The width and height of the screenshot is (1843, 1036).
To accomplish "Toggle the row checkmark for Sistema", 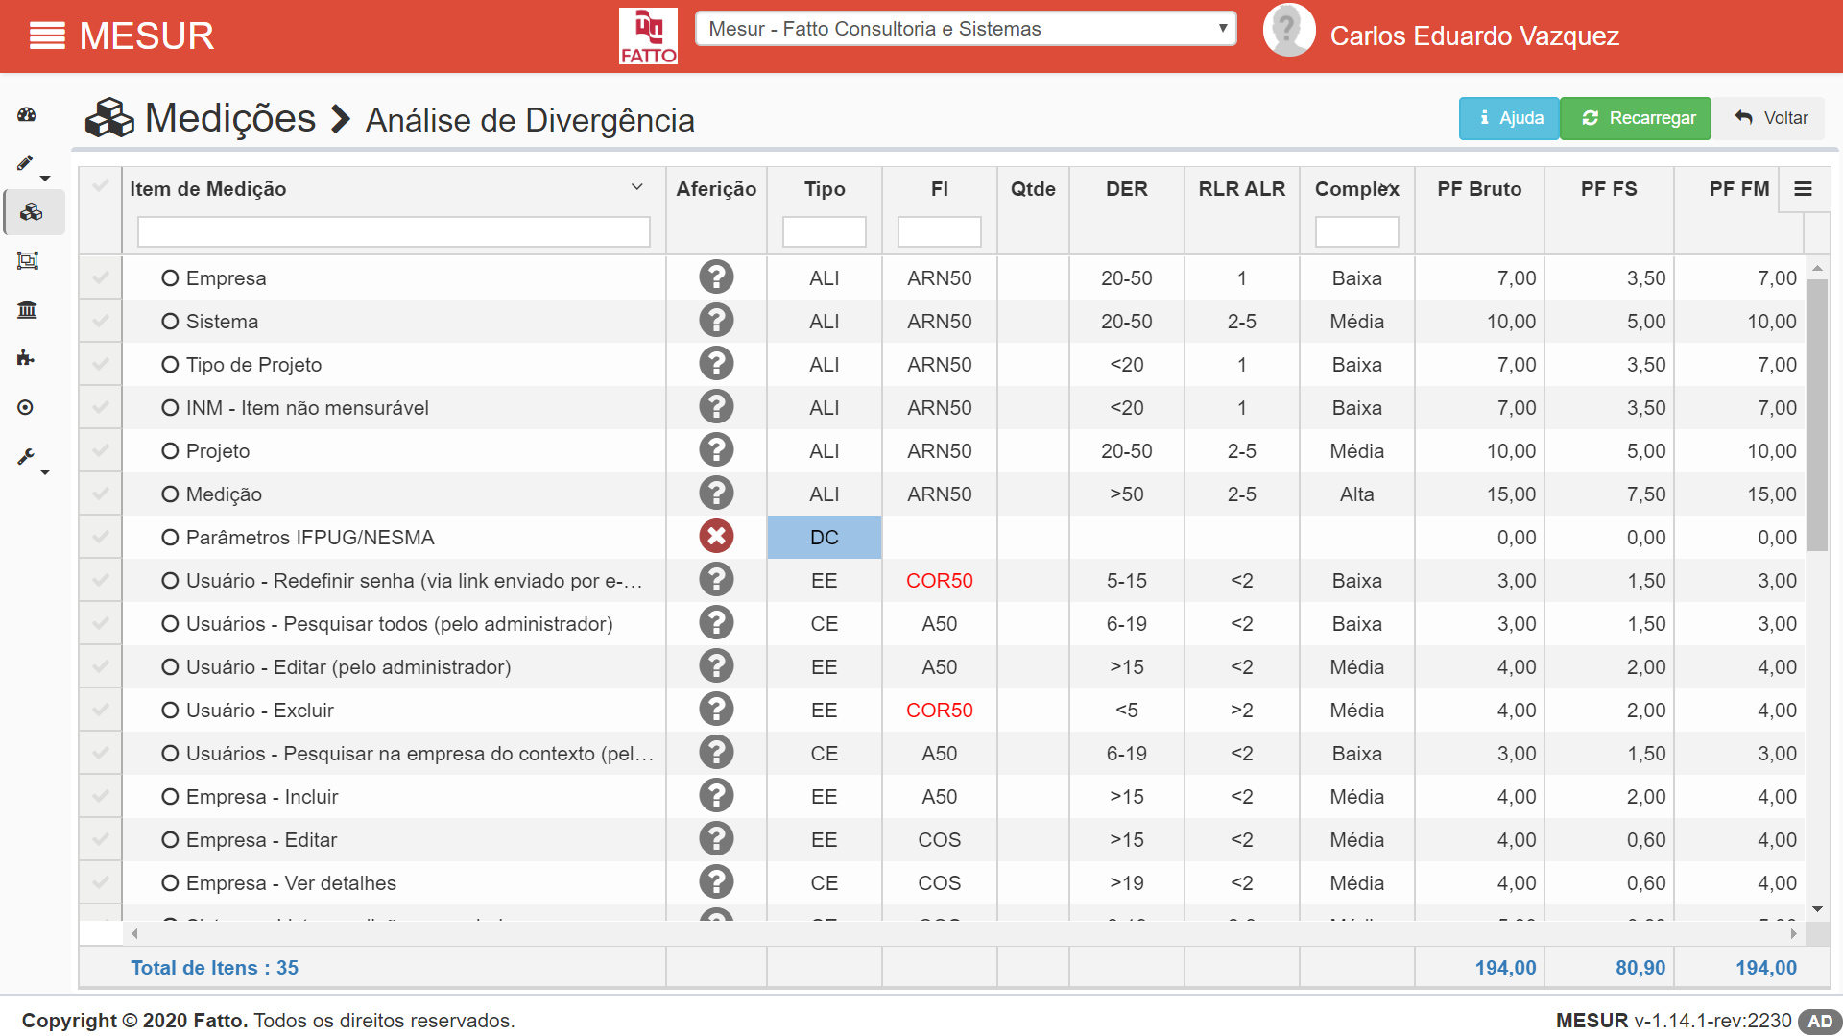I will pyautogui.click(x=100, y=321).
